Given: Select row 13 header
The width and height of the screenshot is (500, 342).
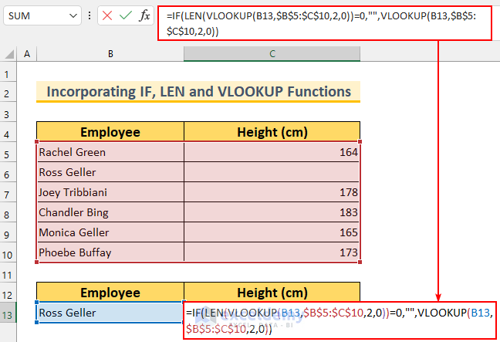Looking at the screenshot, I should 8,313.
